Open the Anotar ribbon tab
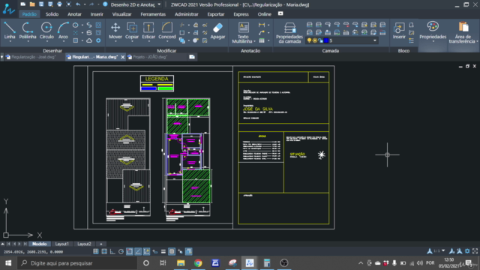The width and height of the screenshot is (480, 270). point(74,14)
